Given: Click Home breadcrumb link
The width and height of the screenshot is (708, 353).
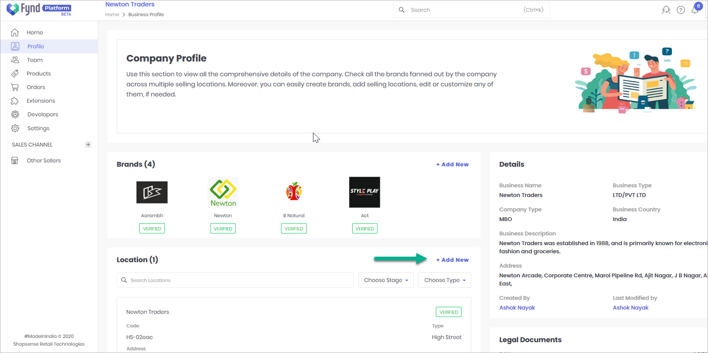Looking at the screenshot, I should (x=112, y=14).
